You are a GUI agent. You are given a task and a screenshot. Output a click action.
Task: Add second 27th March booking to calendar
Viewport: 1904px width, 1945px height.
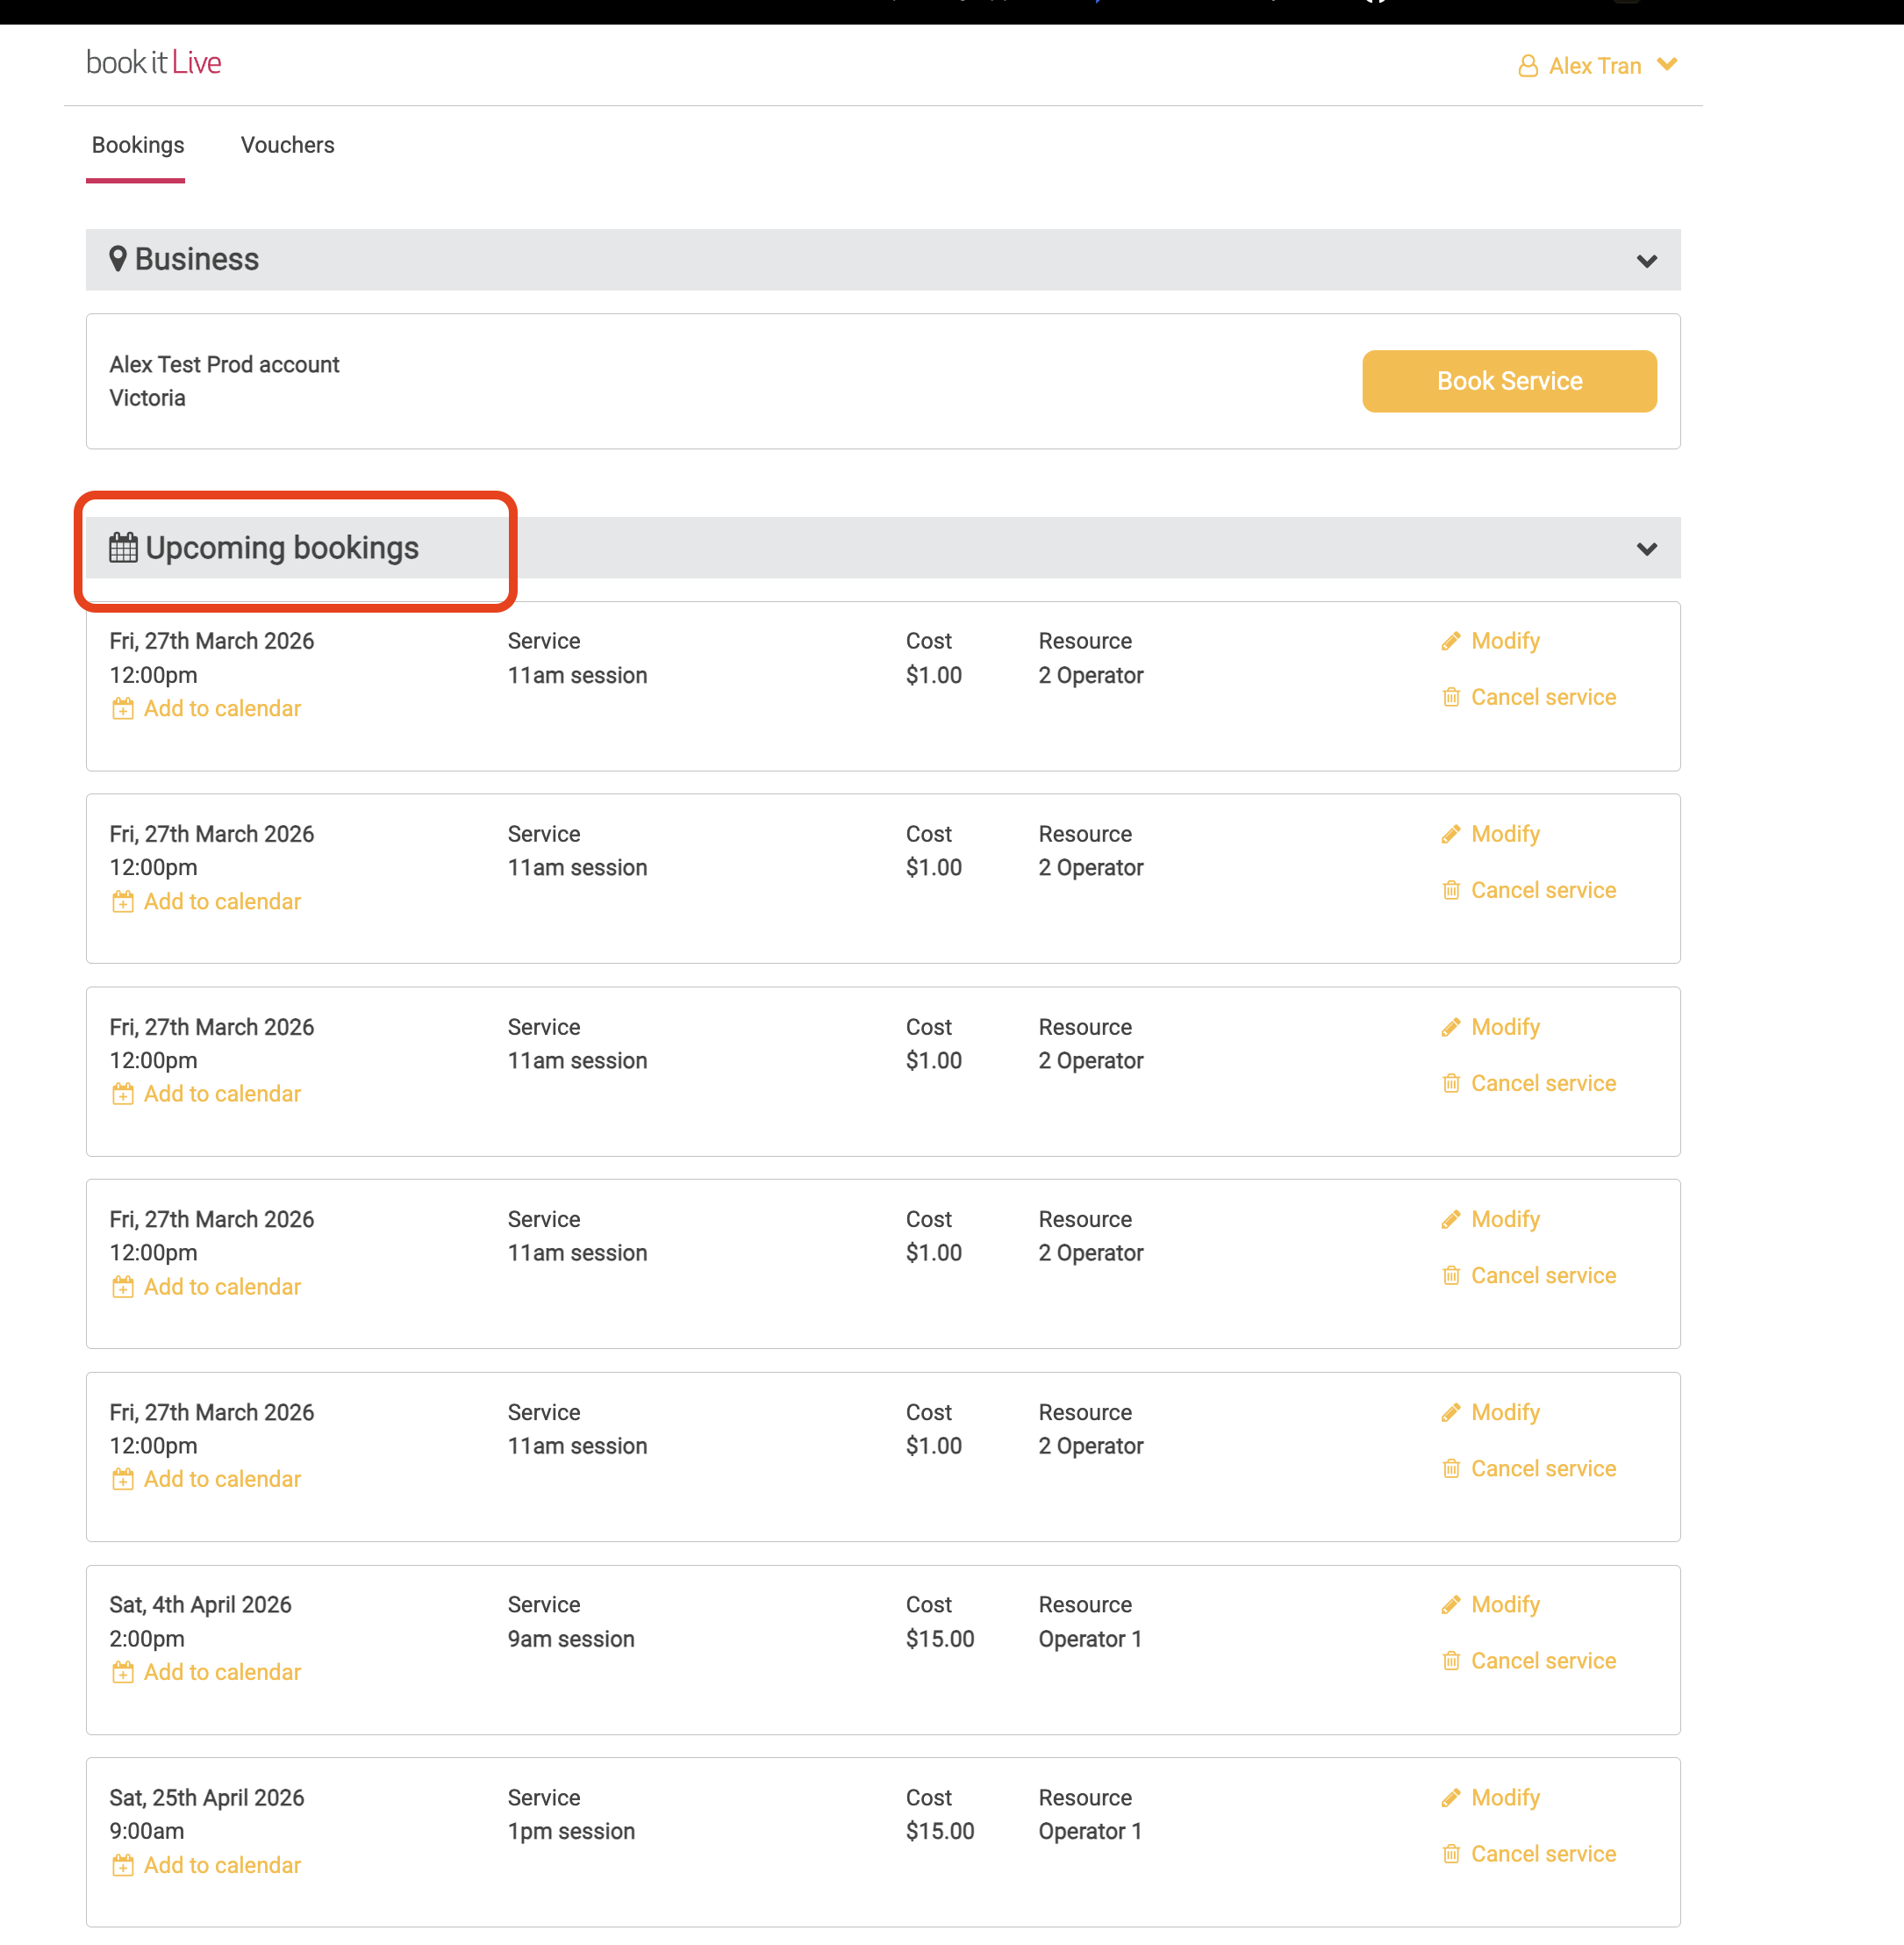(x=221, y=901)
